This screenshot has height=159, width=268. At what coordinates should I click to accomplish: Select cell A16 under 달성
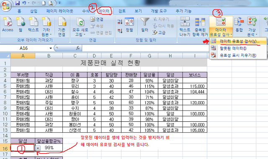pos(23,148)
